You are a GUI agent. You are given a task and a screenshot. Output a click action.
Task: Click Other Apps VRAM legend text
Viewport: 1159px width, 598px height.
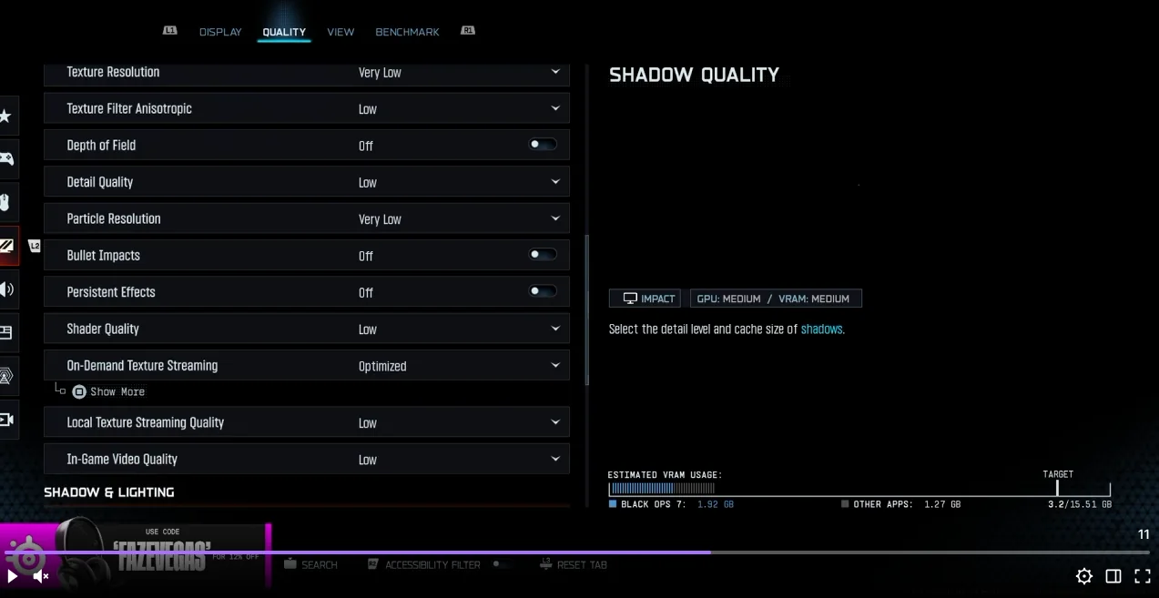tap(906, 504)
